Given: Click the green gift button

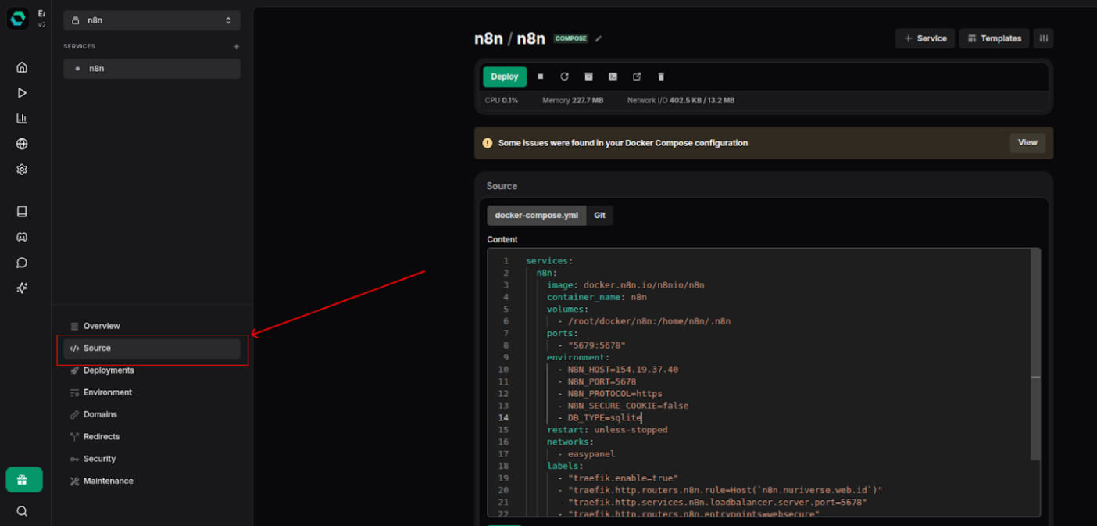Looking at the screenshot, I should (24, 480).
